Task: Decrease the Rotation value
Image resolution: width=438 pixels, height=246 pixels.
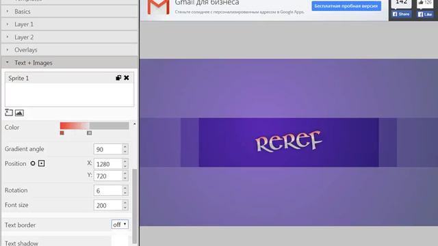Action: [x=125, y=193]
